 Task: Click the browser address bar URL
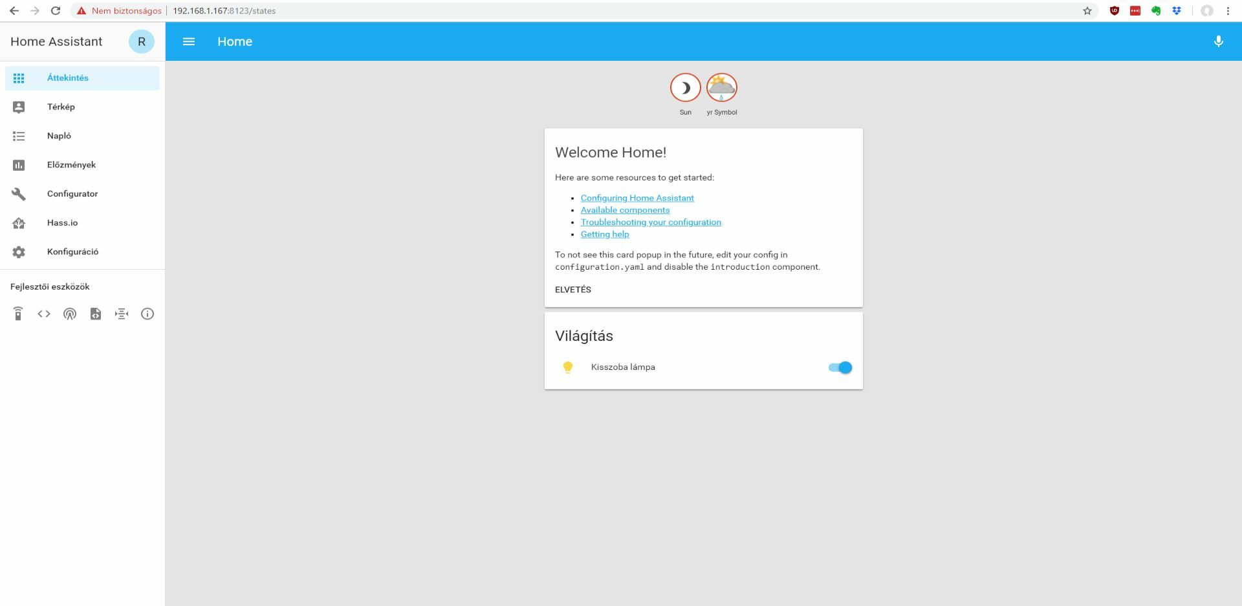pos(224,11)
